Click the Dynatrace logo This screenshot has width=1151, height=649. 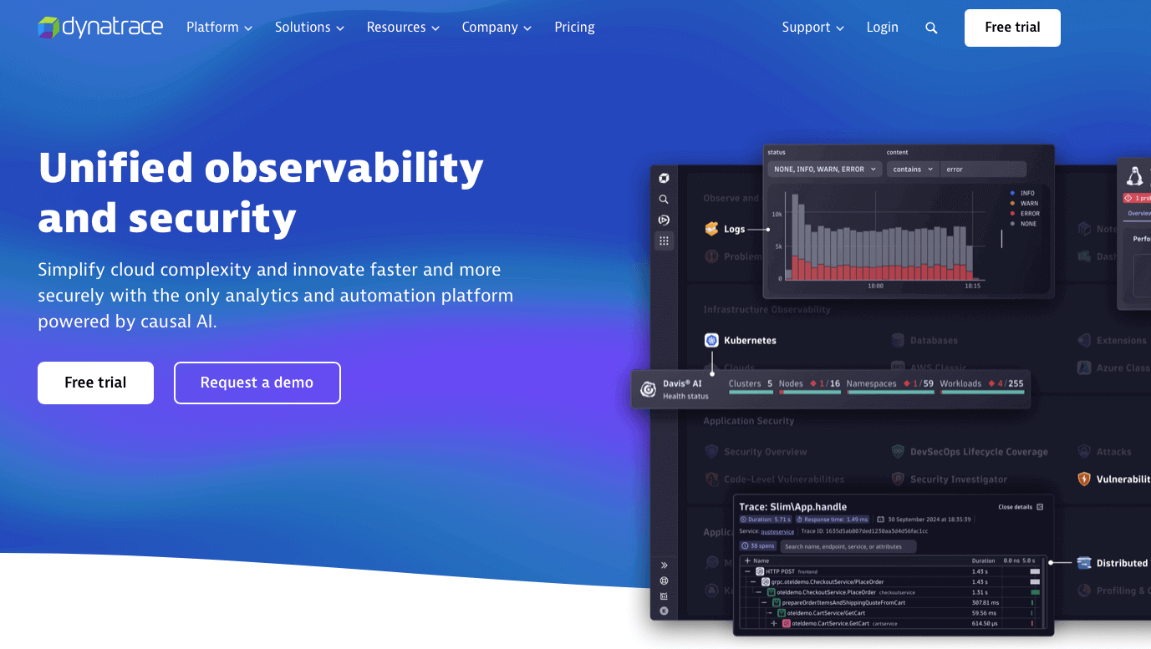100,27
